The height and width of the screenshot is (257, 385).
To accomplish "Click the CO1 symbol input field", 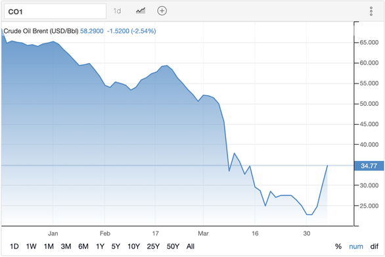I will coord(55,11).
